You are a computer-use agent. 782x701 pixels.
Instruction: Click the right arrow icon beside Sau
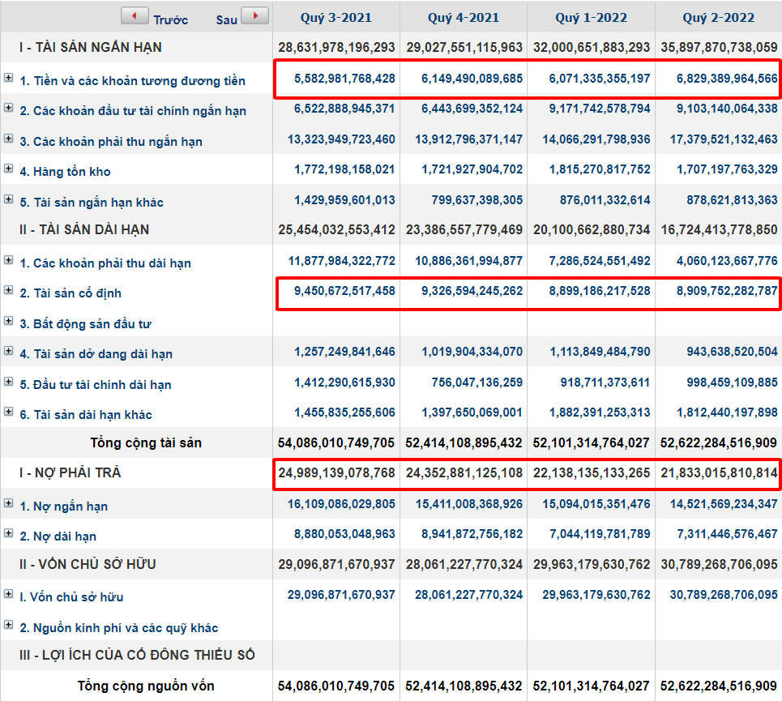pyautogui.click(x=254, y=16)
